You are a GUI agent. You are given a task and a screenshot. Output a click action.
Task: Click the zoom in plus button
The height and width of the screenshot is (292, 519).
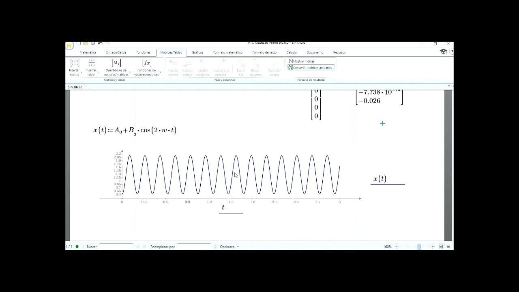[x=433, y=247]
